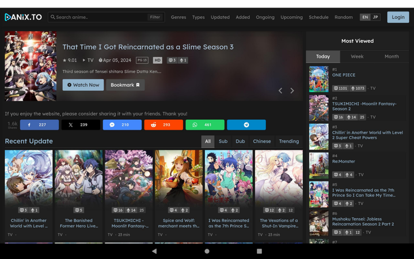Tap the Android home circle button

207,251
